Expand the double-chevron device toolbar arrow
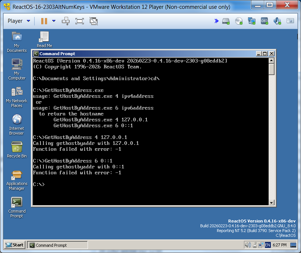 [216, 21]
